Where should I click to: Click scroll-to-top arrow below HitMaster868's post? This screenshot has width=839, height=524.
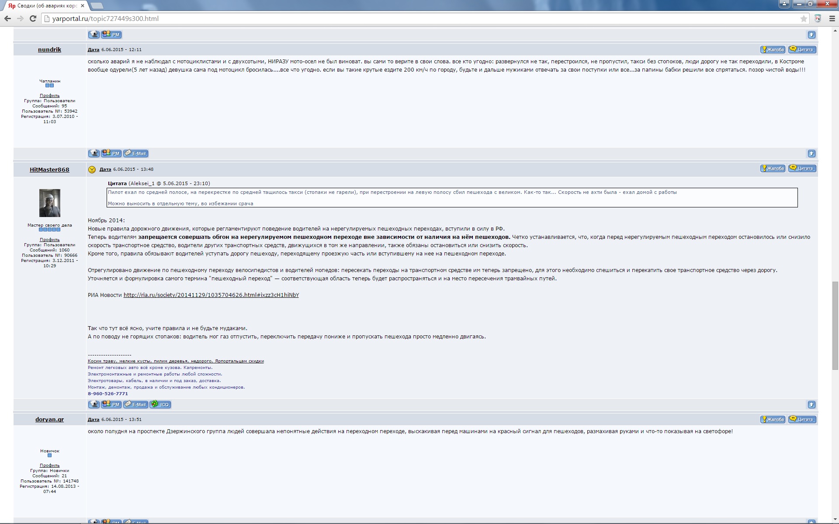[x=811, y=404]
